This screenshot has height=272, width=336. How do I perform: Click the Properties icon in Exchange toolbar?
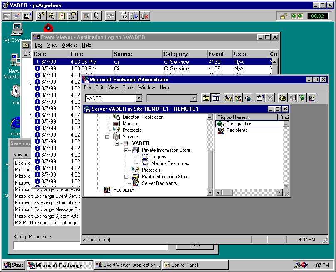coord(260,98)
